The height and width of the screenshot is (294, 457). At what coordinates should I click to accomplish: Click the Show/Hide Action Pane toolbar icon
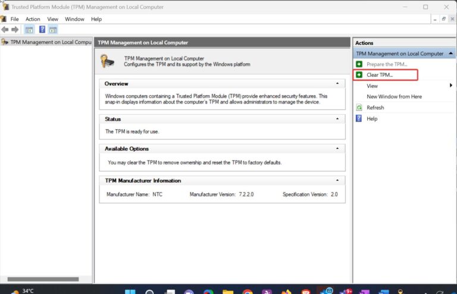pyautogui.click(x=53, y=30)
